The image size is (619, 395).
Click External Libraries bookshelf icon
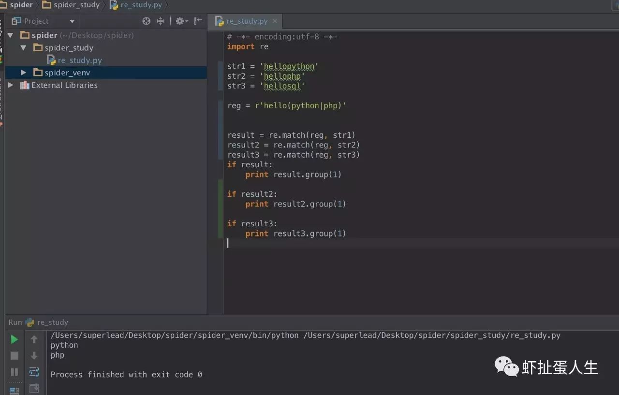tap(25, 85)
